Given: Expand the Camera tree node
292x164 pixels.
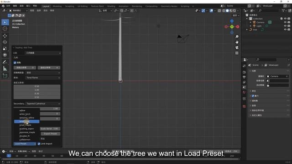Looking at the screenshot, I should pos(250,22).
